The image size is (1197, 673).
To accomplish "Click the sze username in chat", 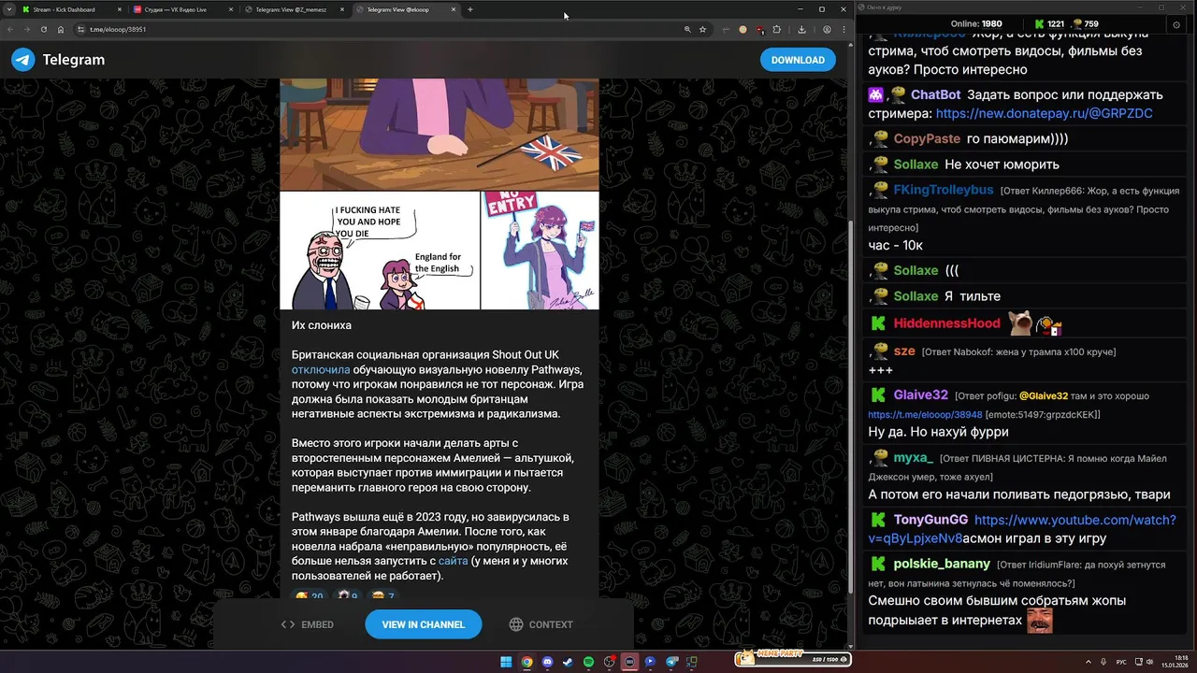I will (904, 351).
